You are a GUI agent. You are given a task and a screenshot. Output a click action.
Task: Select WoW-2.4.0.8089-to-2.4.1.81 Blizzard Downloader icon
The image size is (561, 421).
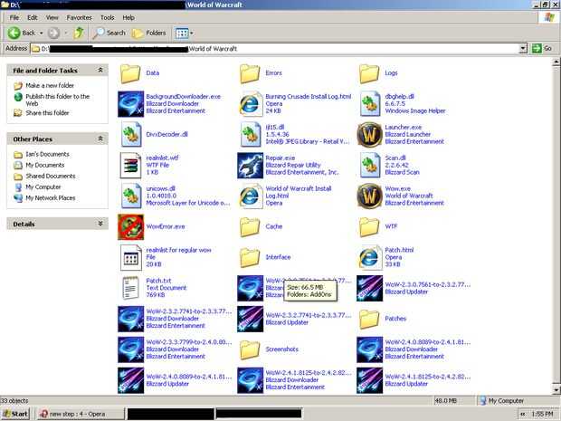point(369,349)
